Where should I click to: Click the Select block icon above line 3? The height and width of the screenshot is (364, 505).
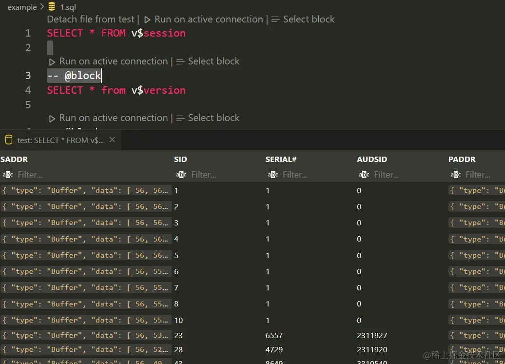180,61
